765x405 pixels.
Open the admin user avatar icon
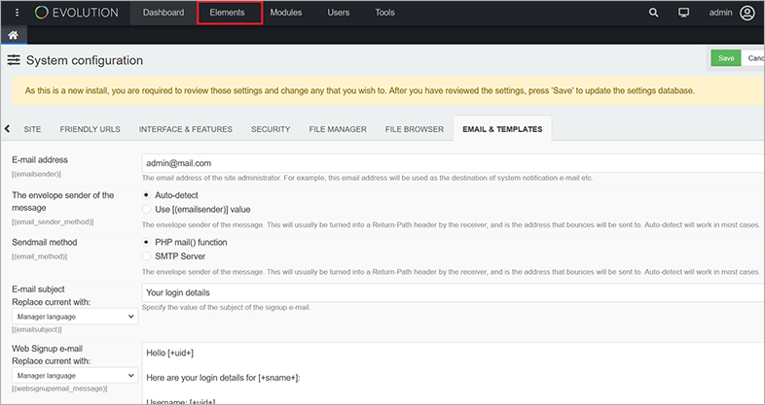pyautogui.click(x=747, y=13)
